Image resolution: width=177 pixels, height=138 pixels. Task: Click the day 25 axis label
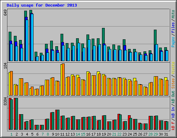[135, 134]
